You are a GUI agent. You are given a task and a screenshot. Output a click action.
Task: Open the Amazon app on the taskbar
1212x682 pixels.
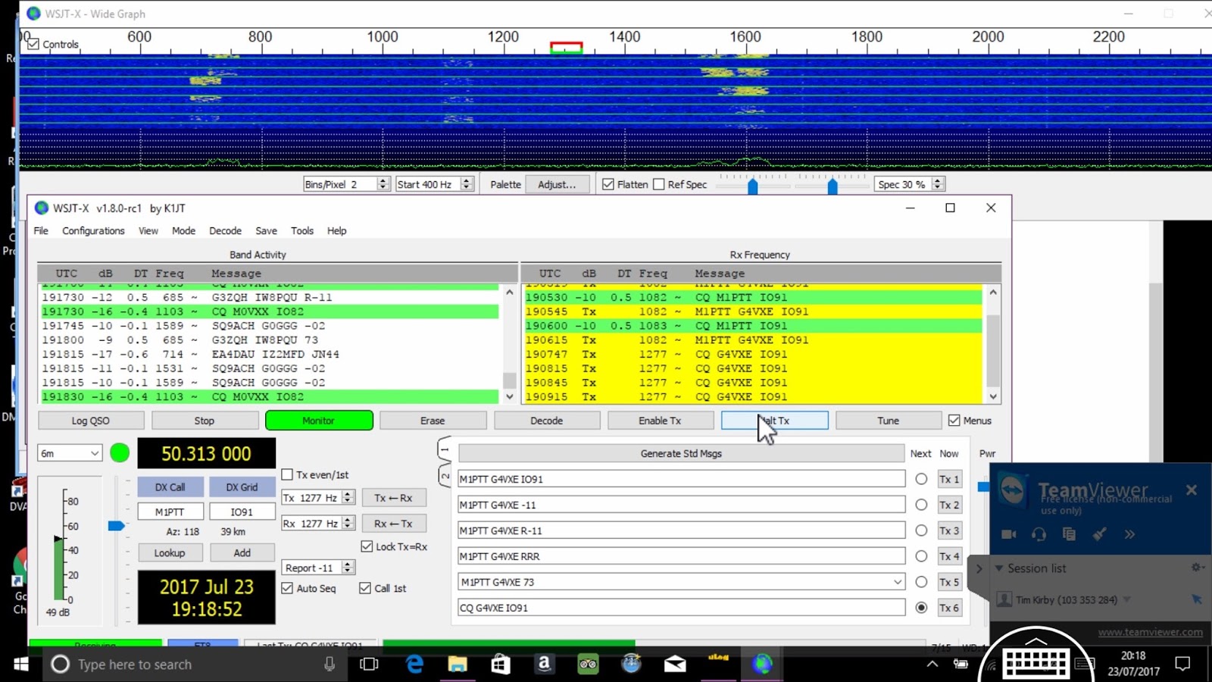click(544, 665)
